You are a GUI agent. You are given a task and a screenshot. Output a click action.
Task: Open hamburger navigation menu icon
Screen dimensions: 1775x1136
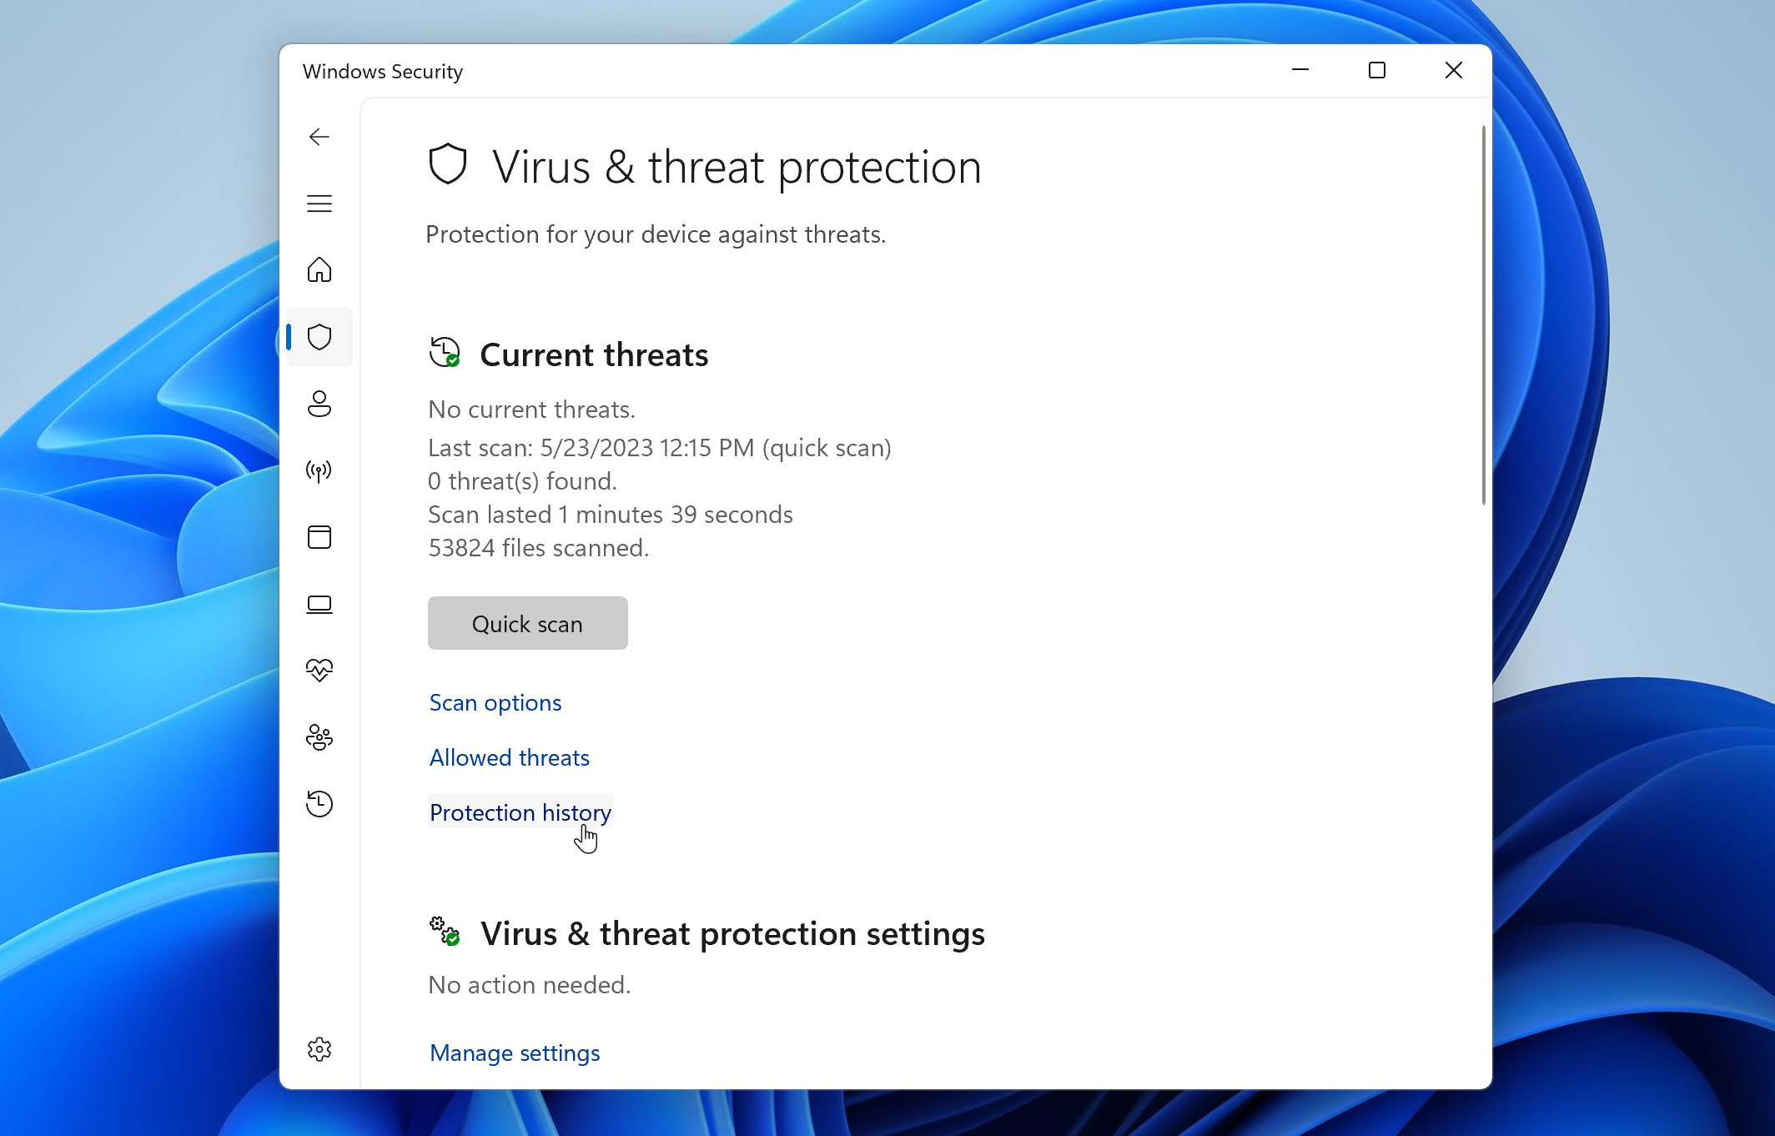pyautogui.click(x=319, y=204)
